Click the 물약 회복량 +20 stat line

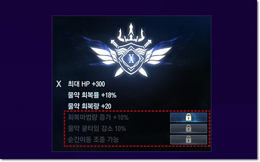(x=89, y=106)
